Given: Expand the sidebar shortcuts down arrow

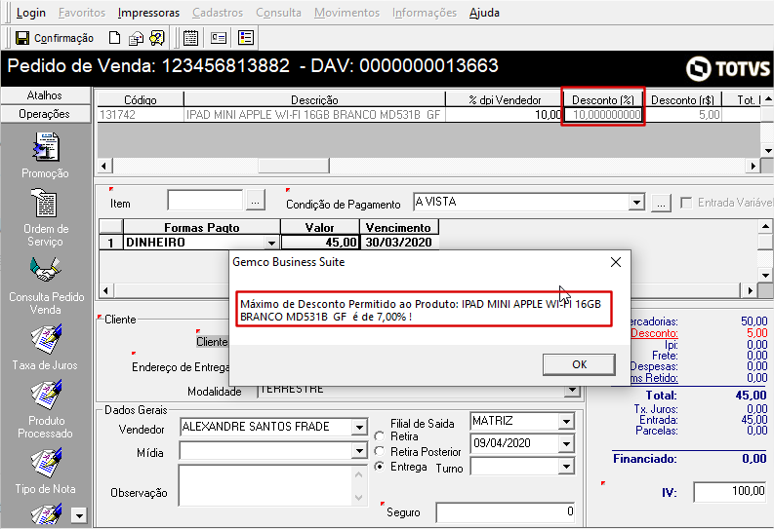Looking at the screenshot, I should [x=79, y=515].
